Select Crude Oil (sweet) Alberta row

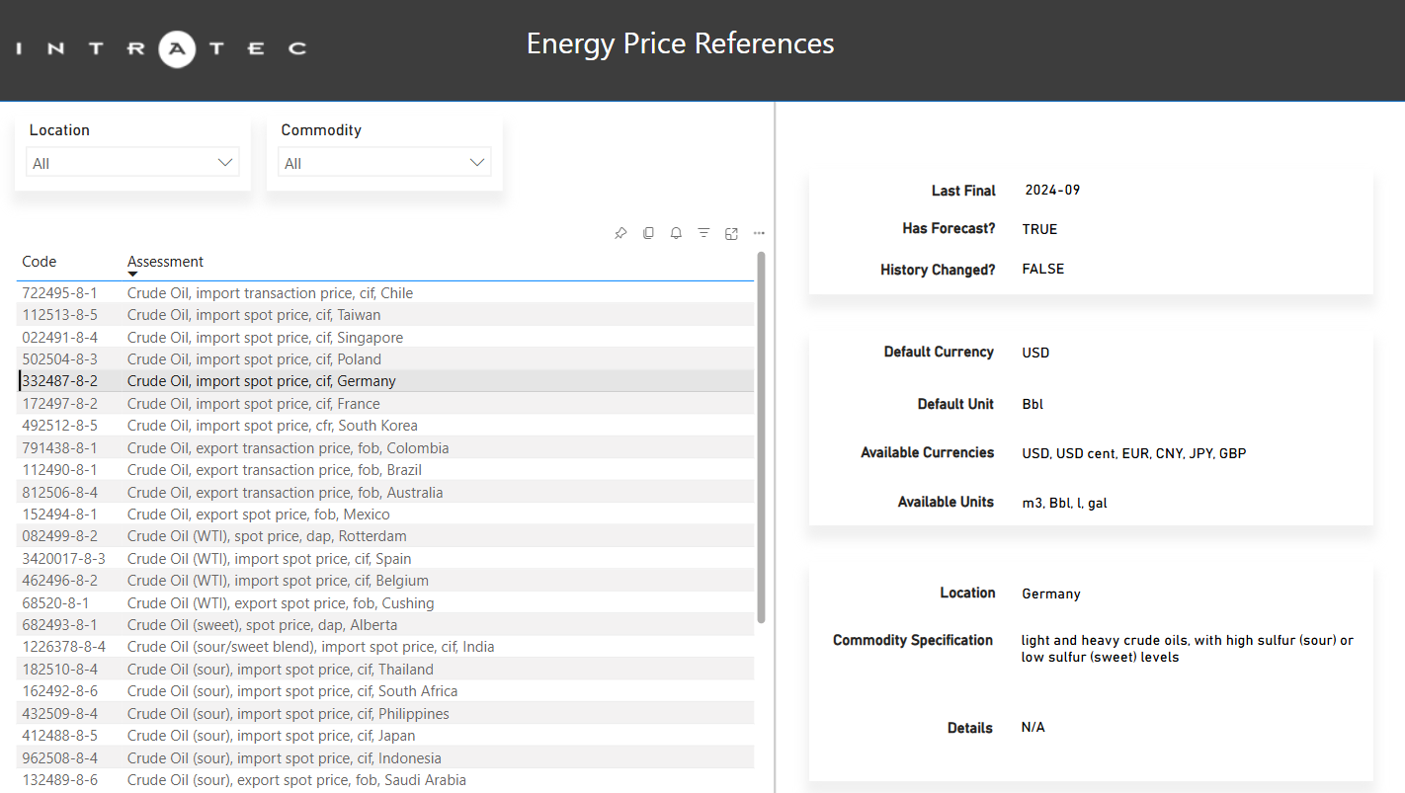pos(262,625)
